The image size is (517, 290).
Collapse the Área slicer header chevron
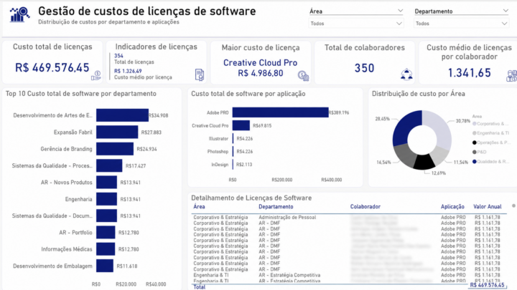click(x=400, y=11)
